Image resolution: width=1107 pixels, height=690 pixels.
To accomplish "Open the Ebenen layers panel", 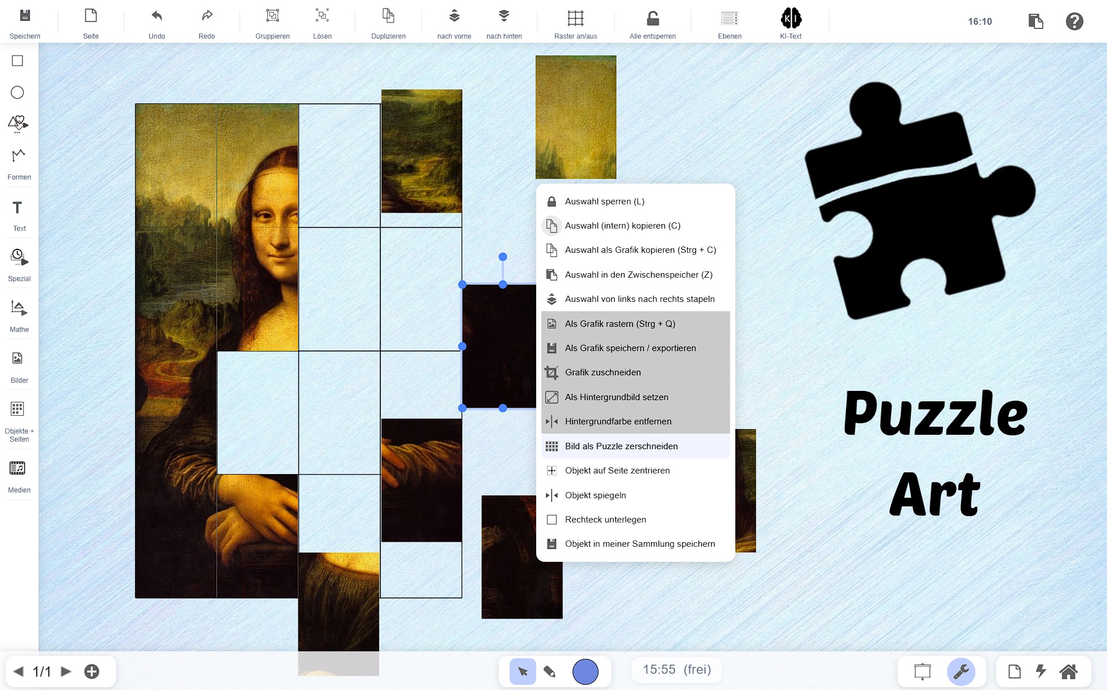I will click(730, 18).
